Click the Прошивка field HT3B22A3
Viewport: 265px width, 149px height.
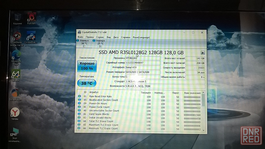[143, 58]
